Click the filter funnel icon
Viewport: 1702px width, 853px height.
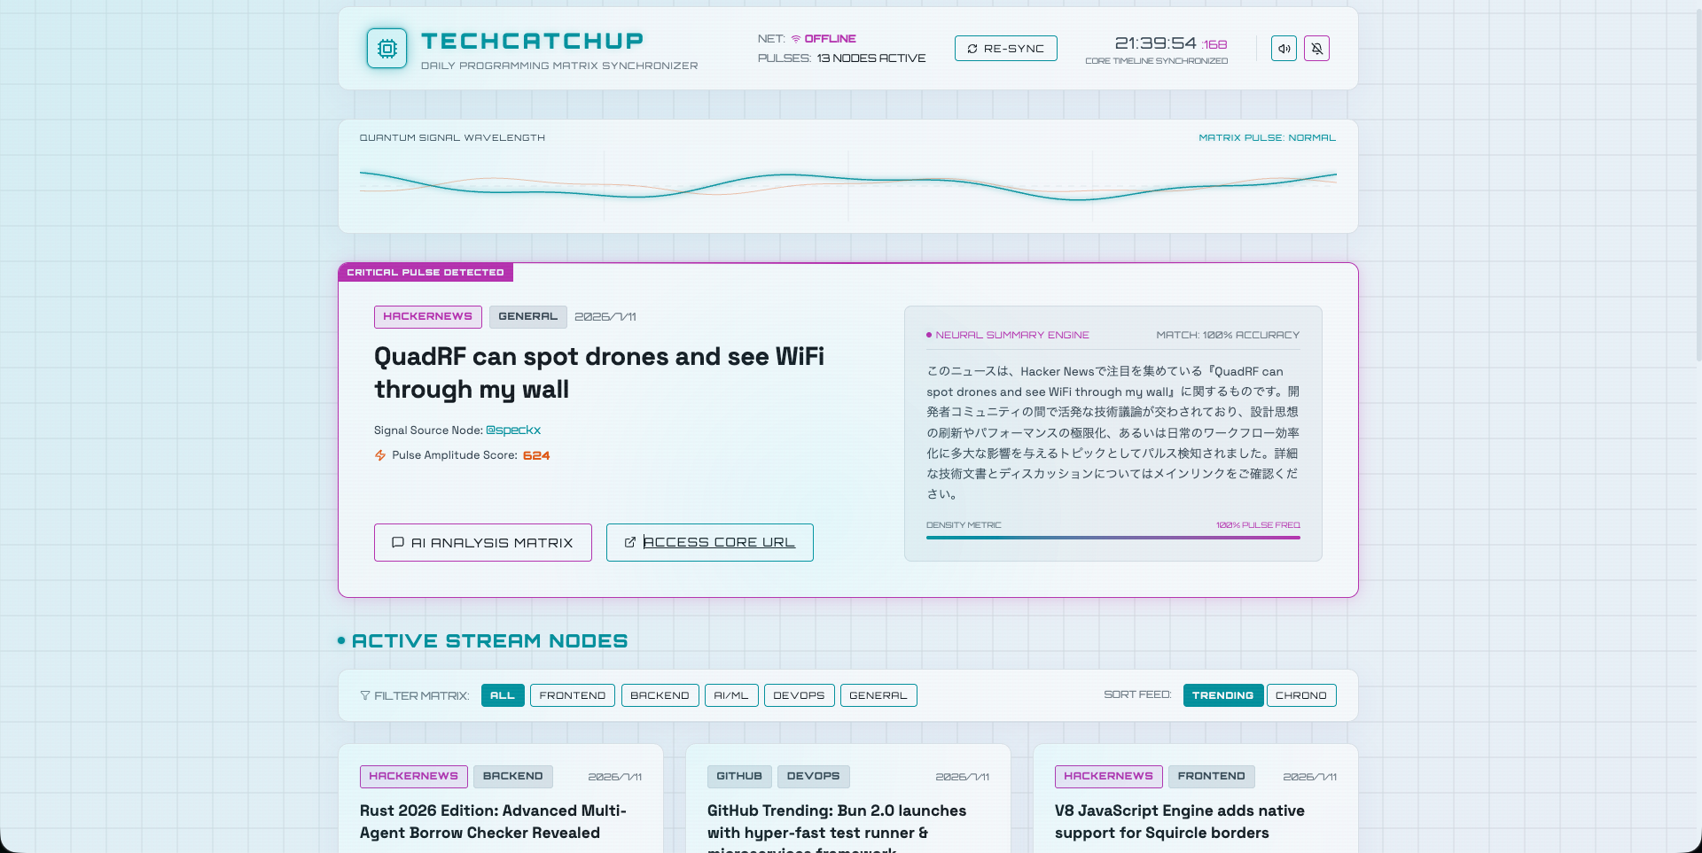point(365,695)
